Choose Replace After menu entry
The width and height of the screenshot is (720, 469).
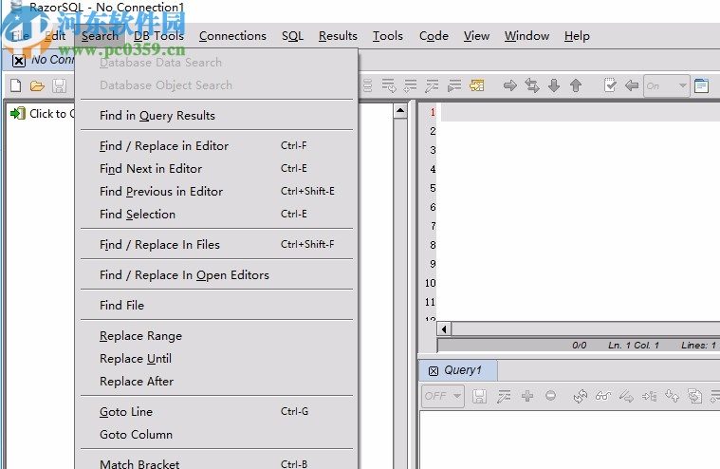pyautogui.click(x=216, y=382)
